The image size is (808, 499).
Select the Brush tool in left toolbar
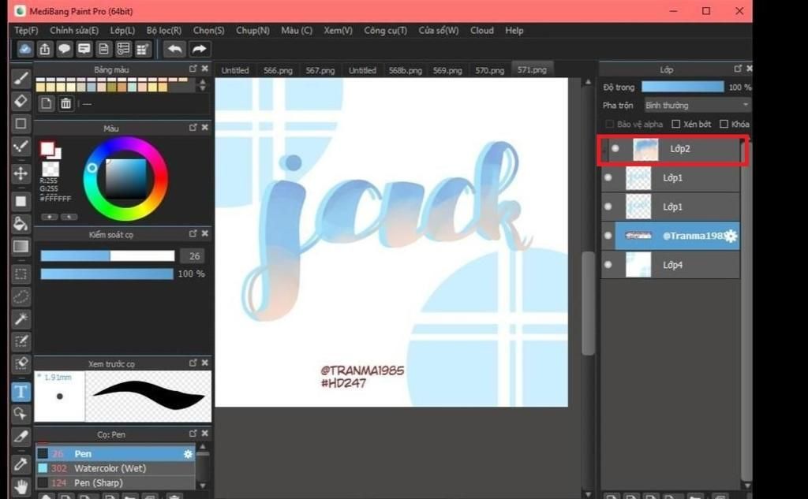click(x=21, y=78)
